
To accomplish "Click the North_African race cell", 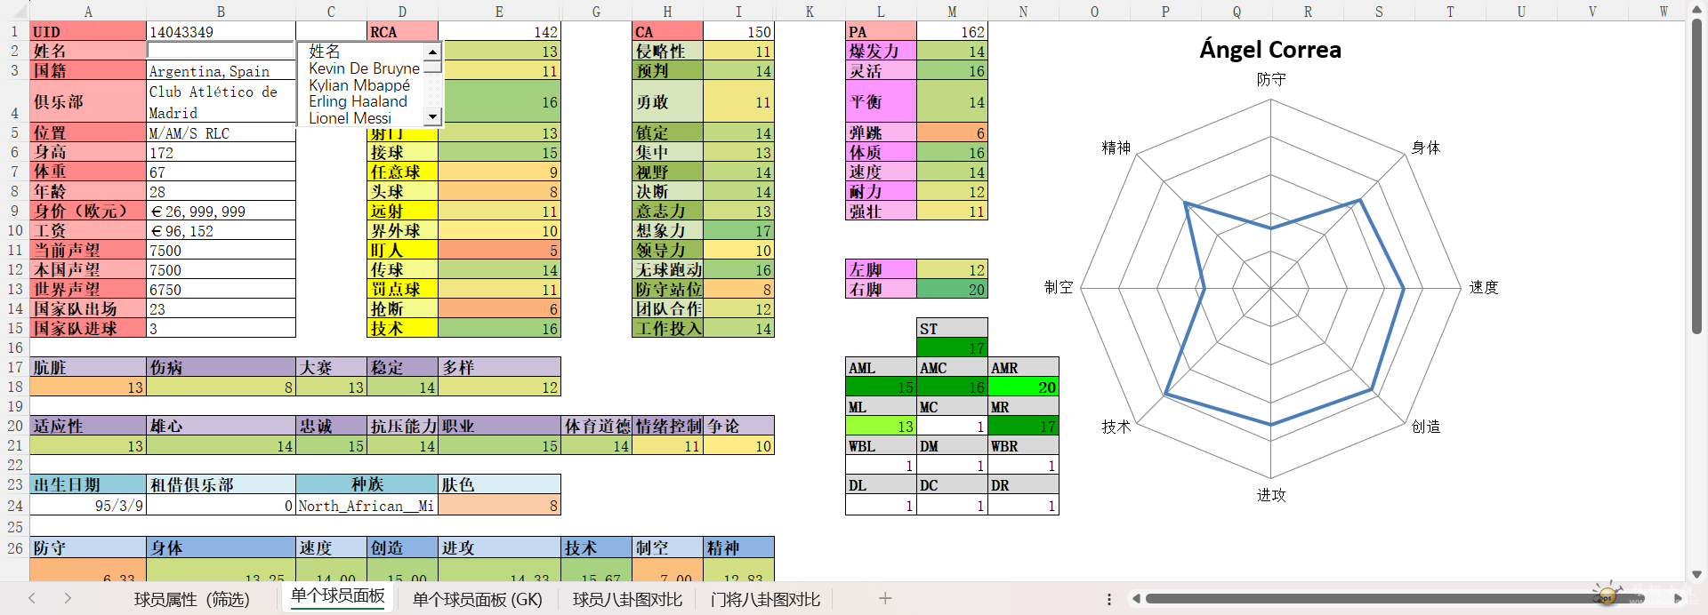I will [367, 505].
